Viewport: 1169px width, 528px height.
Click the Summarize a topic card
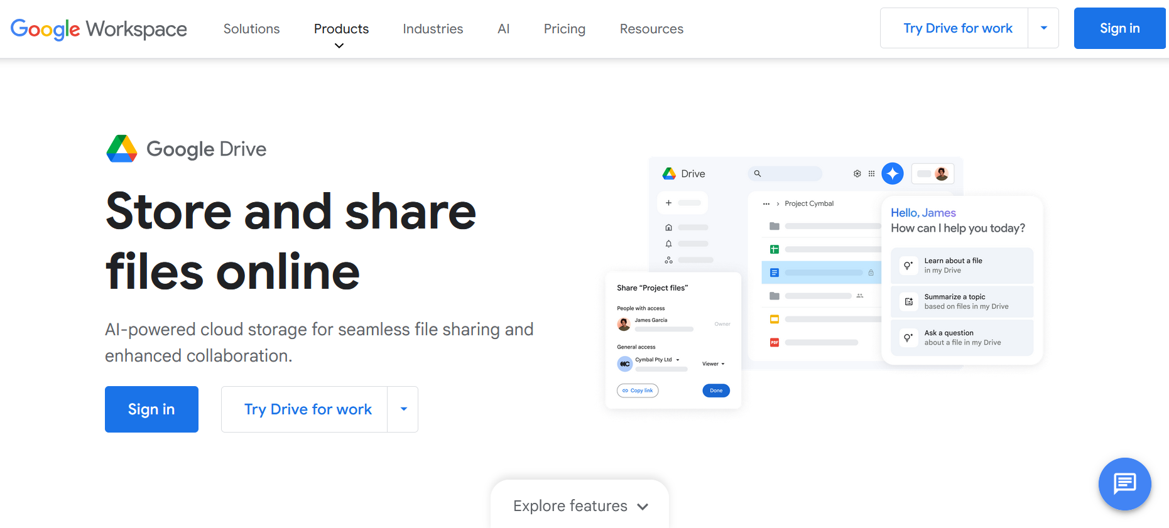click(x=962, y=302)
